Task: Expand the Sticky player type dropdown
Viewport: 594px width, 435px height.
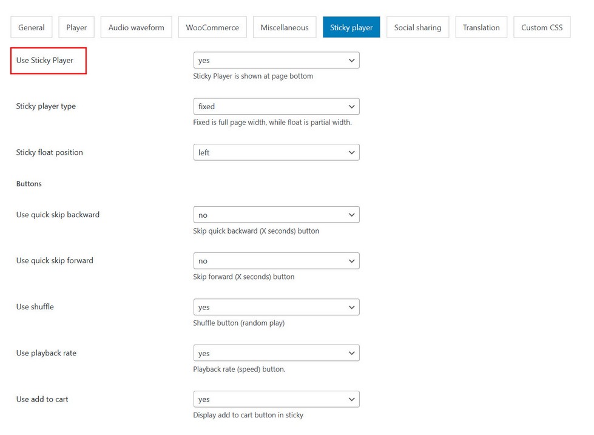Action: (x=276, y=106)
